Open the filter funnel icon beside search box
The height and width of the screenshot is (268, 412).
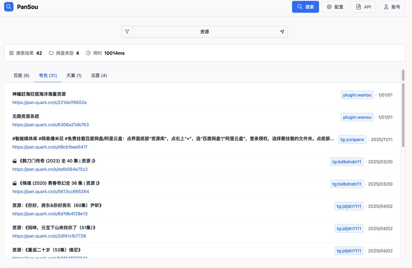click(x=127, y=32)
